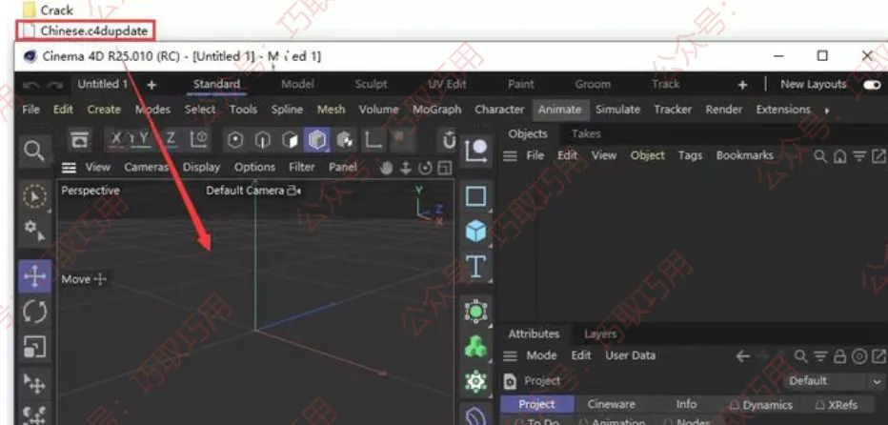Switch to the UV Edit layout
The image size is (888, 425).
point(448,85)
